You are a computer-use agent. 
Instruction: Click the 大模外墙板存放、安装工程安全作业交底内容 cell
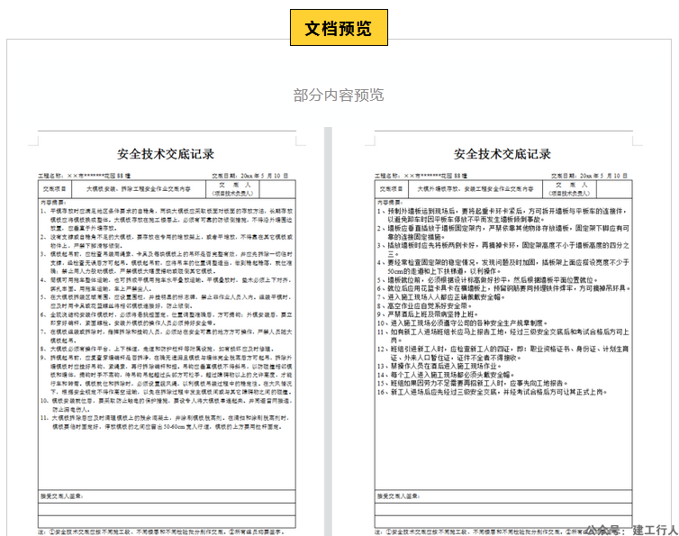[x=475, y=189]
